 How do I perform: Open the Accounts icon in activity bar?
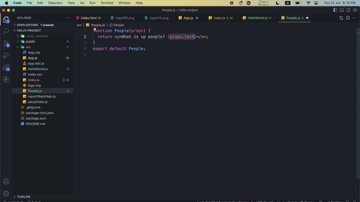click(x=6, y=182)
